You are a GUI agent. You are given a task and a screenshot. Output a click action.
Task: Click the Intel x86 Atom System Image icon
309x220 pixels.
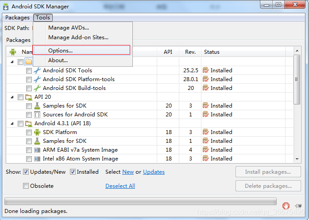click(37, 159)
